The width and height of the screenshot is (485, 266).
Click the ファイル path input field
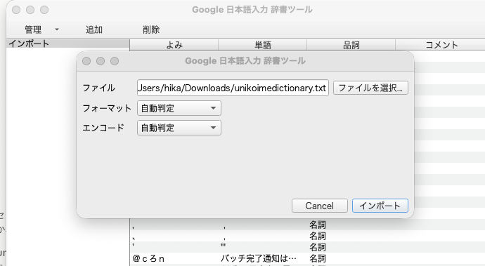233,88
